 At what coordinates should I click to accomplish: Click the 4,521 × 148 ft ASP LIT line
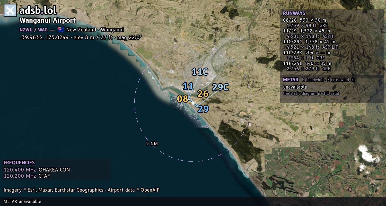tap(312, 47)
